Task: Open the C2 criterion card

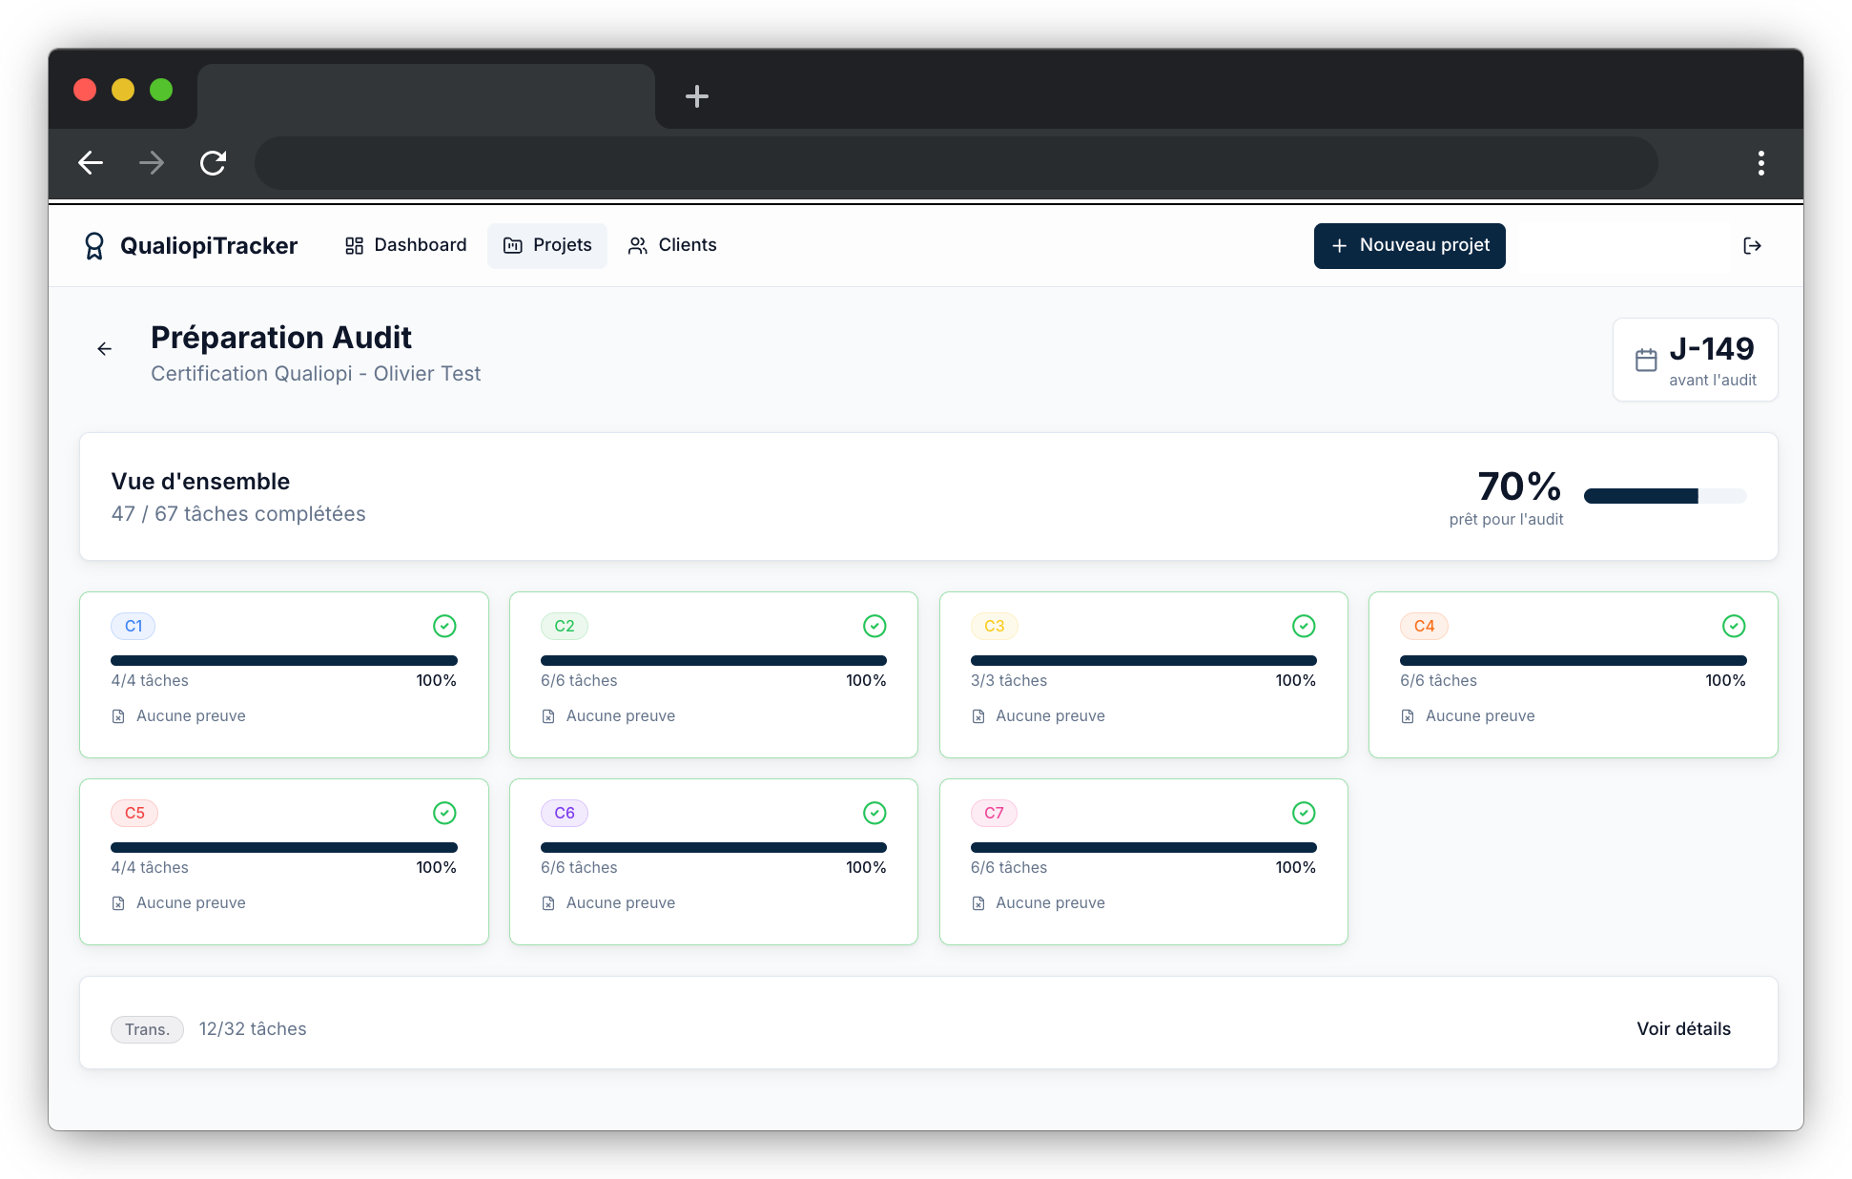Action: (x=713, y=674)
